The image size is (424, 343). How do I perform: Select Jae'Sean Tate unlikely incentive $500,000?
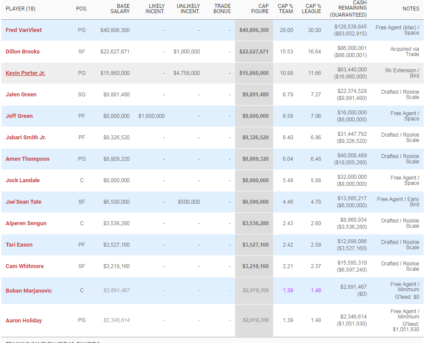coord(189,202)
